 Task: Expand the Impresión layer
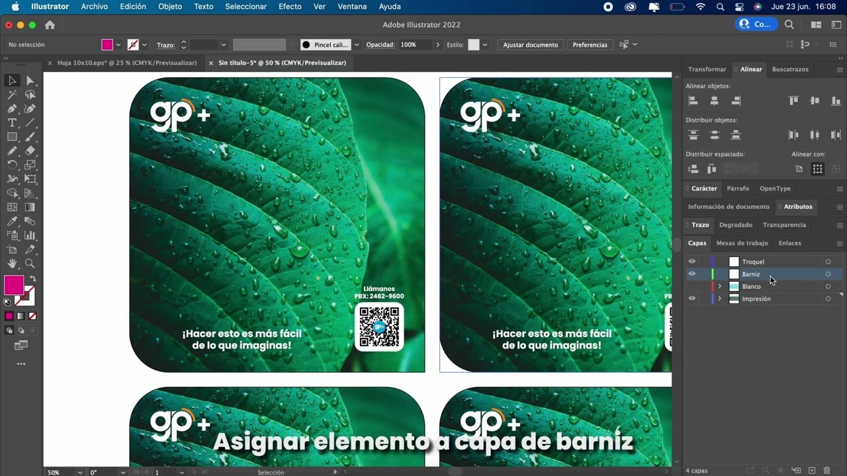coord(719,299)
